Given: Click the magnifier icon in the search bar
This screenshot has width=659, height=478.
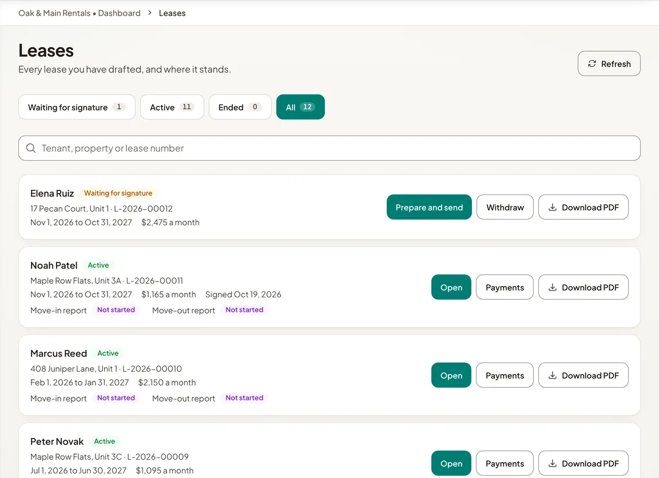Looking at the screenshot, I should coord(31,148).
